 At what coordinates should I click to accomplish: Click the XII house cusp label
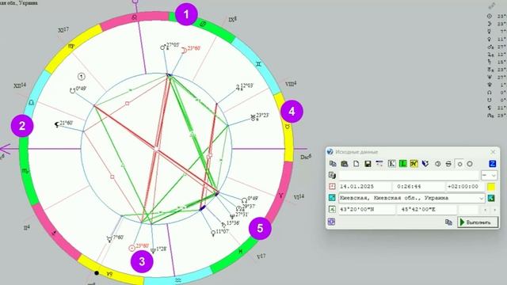tap(20, 86)
